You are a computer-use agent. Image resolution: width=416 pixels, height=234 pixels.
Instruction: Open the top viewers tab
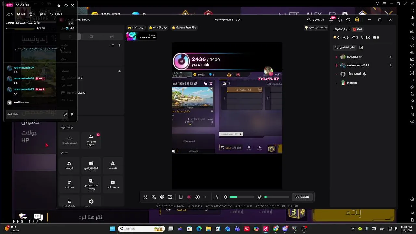345,47
